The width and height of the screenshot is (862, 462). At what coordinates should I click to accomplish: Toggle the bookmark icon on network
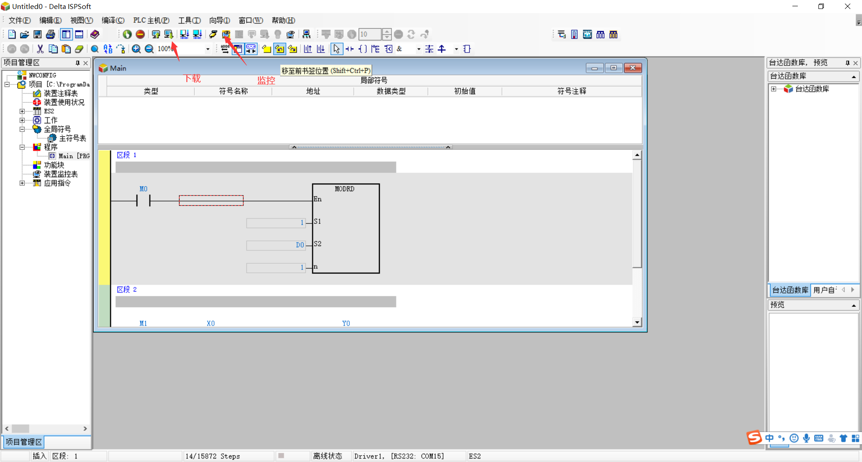tap(266, 49)
